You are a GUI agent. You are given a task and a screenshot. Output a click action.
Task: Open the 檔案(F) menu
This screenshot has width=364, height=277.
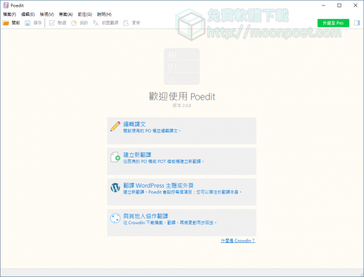tap(10, 15)
